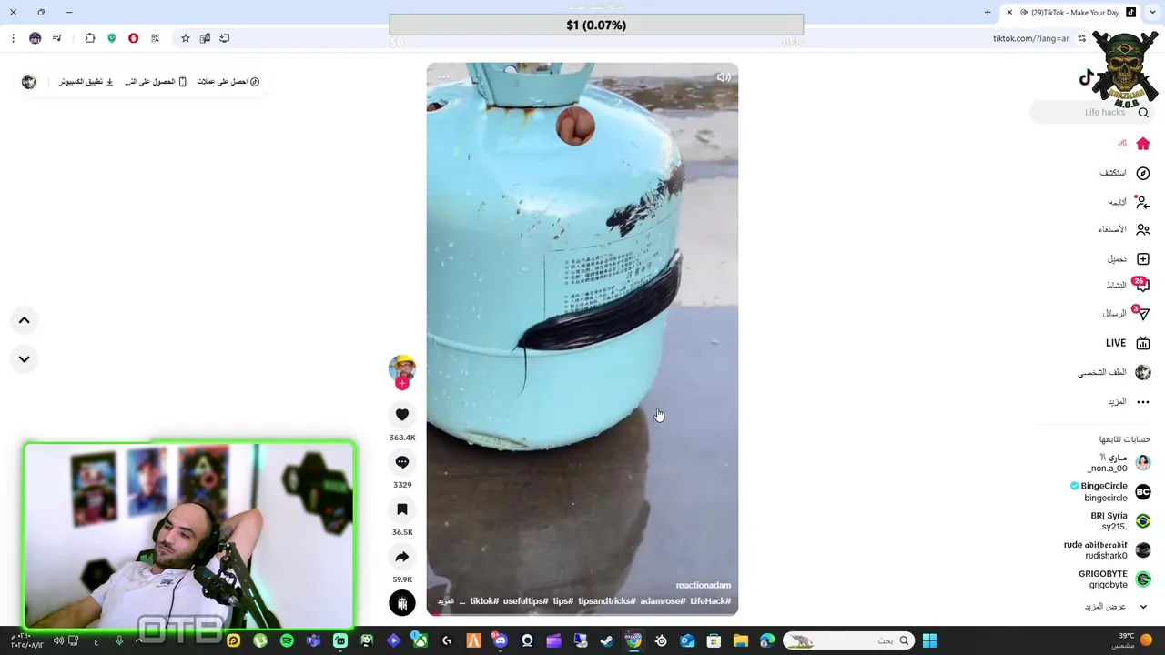
Task: Open the BingeCircle account
Action: coord(1110,492)
